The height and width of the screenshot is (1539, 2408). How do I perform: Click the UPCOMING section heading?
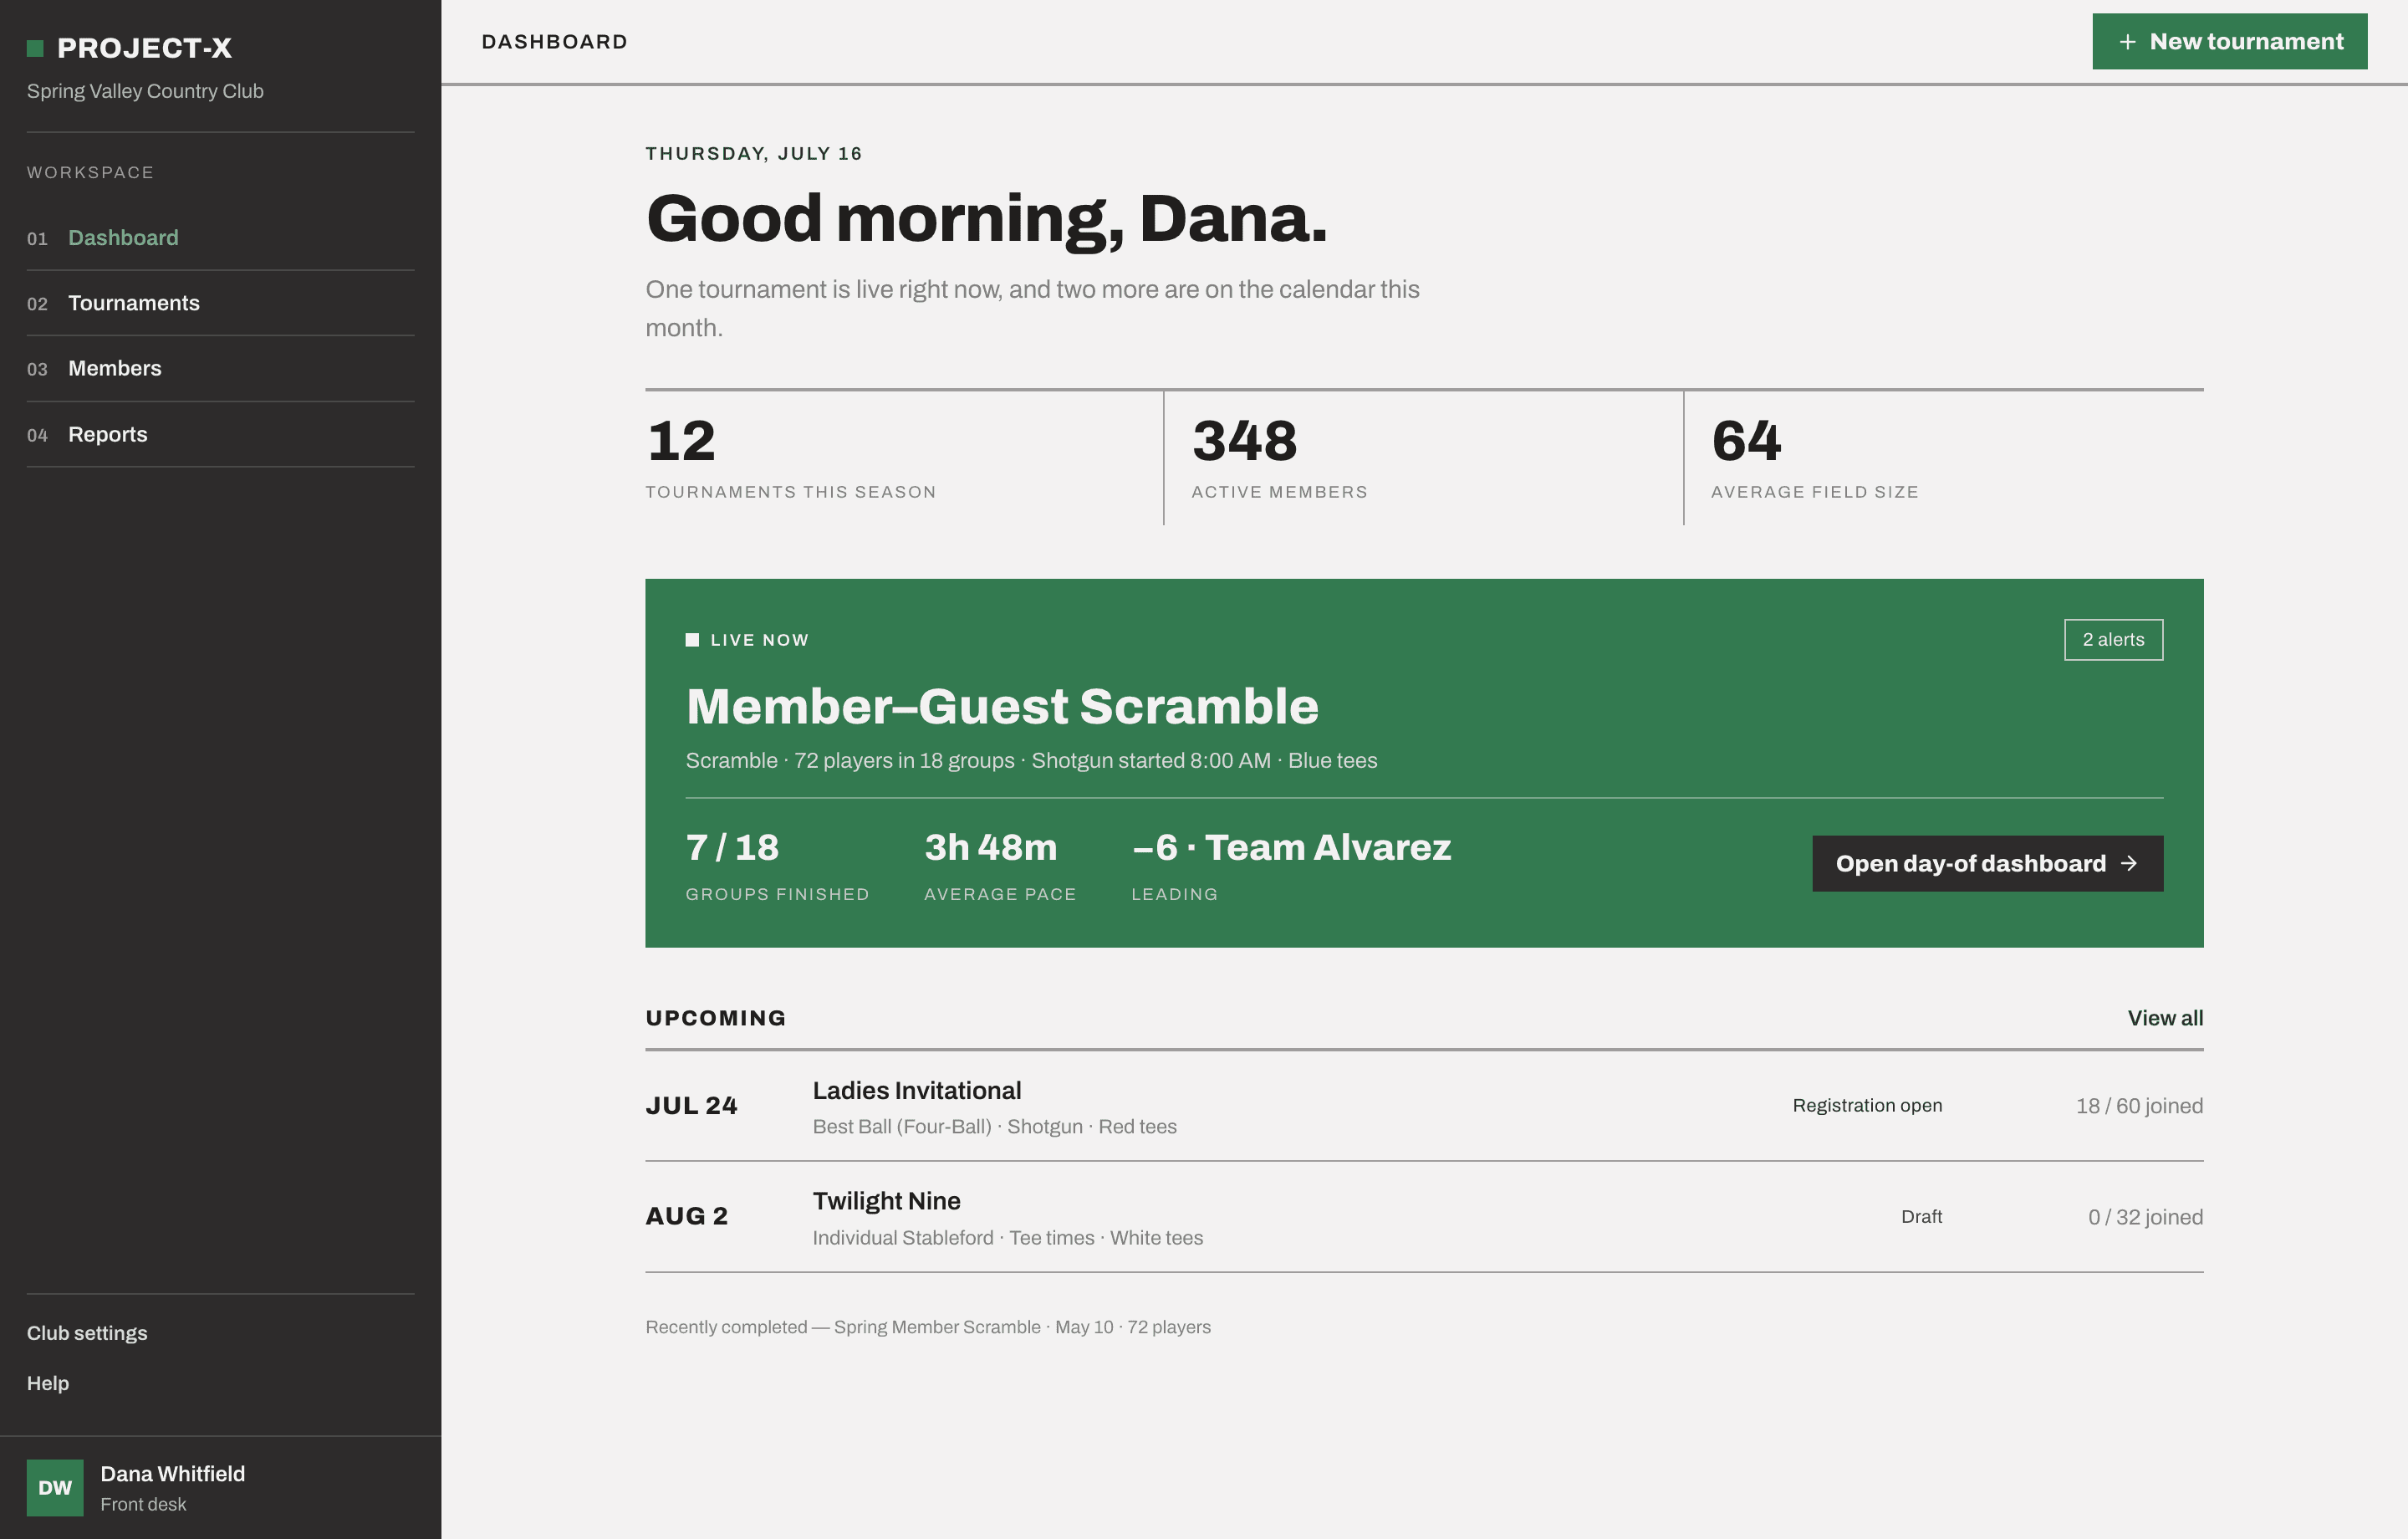pos(715,1018)
